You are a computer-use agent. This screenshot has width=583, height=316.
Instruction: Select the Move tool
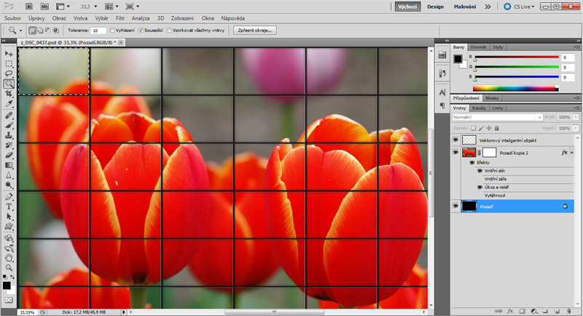pos(9,54)
